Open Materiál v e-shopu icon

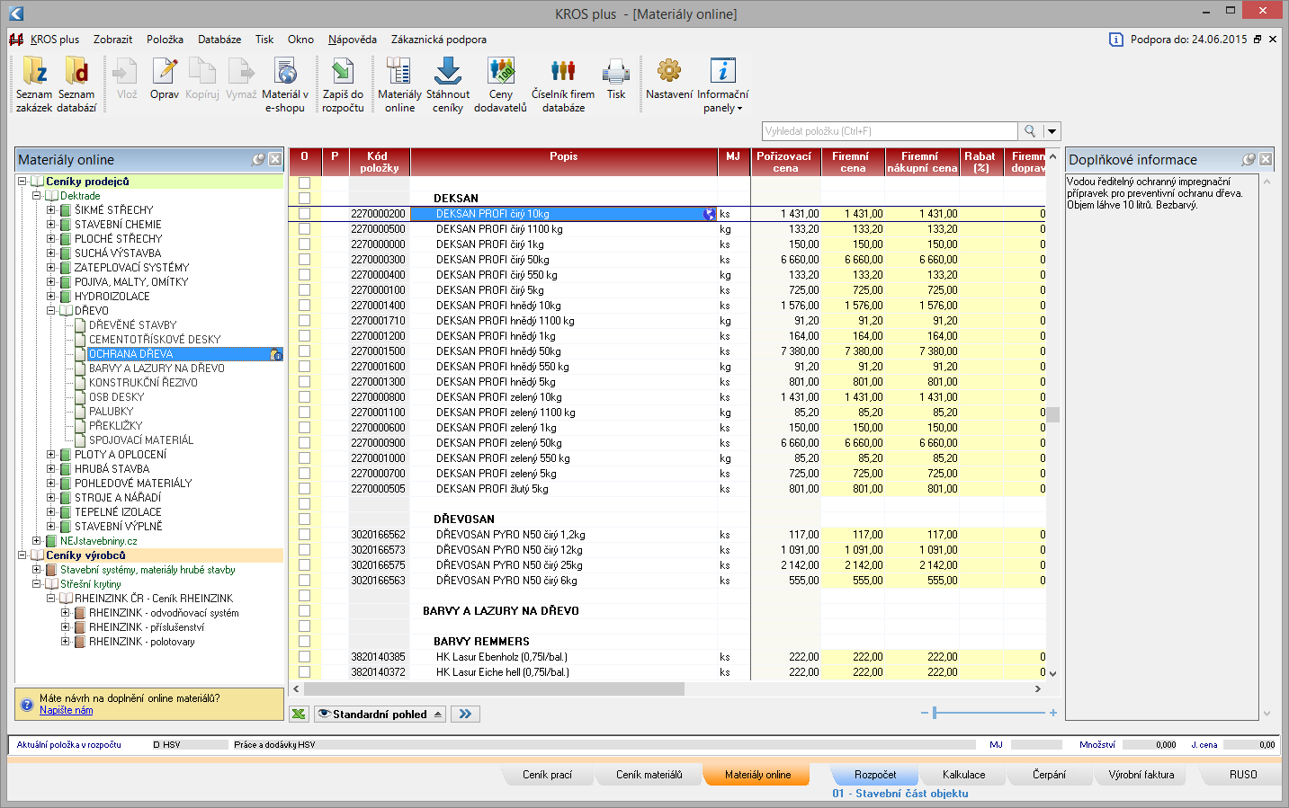tap(285, 84)
